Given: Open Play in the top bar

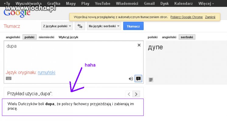Looking at the screenshot, I should tap(85, 3).
